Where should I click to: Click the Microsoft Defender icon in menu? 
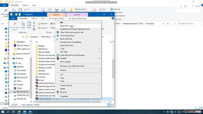(x=58, y=55)
